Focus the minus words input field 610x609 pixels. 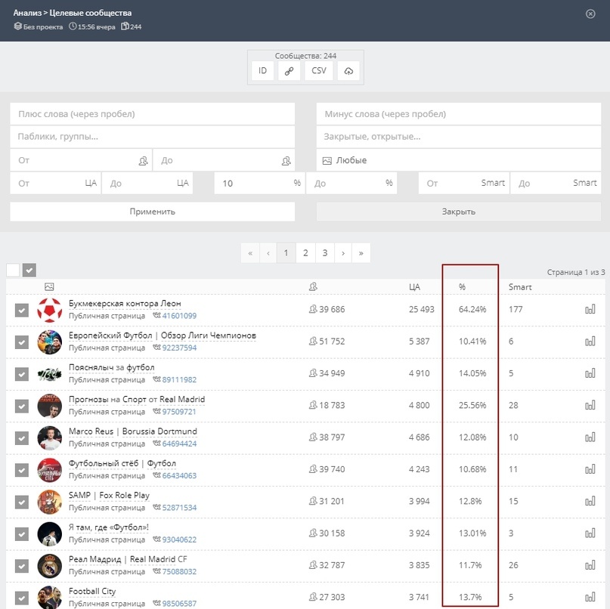point(459,114)
